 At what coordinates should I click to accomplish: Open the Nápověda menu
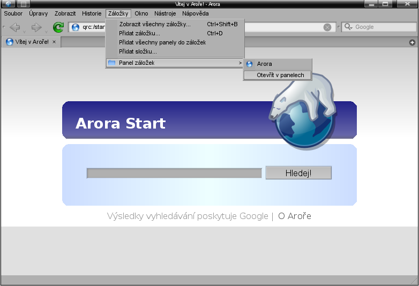[x=196, y=13]
